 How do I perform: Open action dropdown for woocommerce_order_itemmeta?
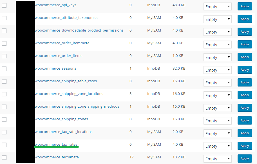pyautogui.click(x=218, y=45)
